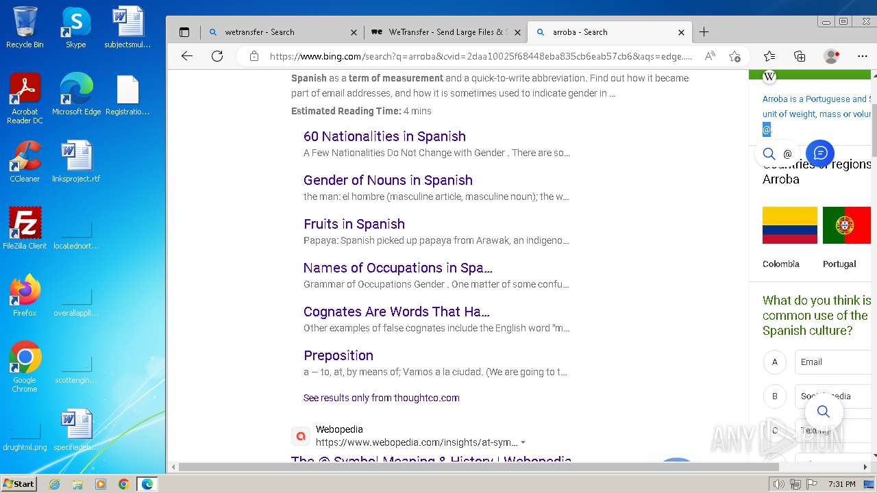Open Names of Occupations in Spanish link
877x493 pixels.
point(397,268)
